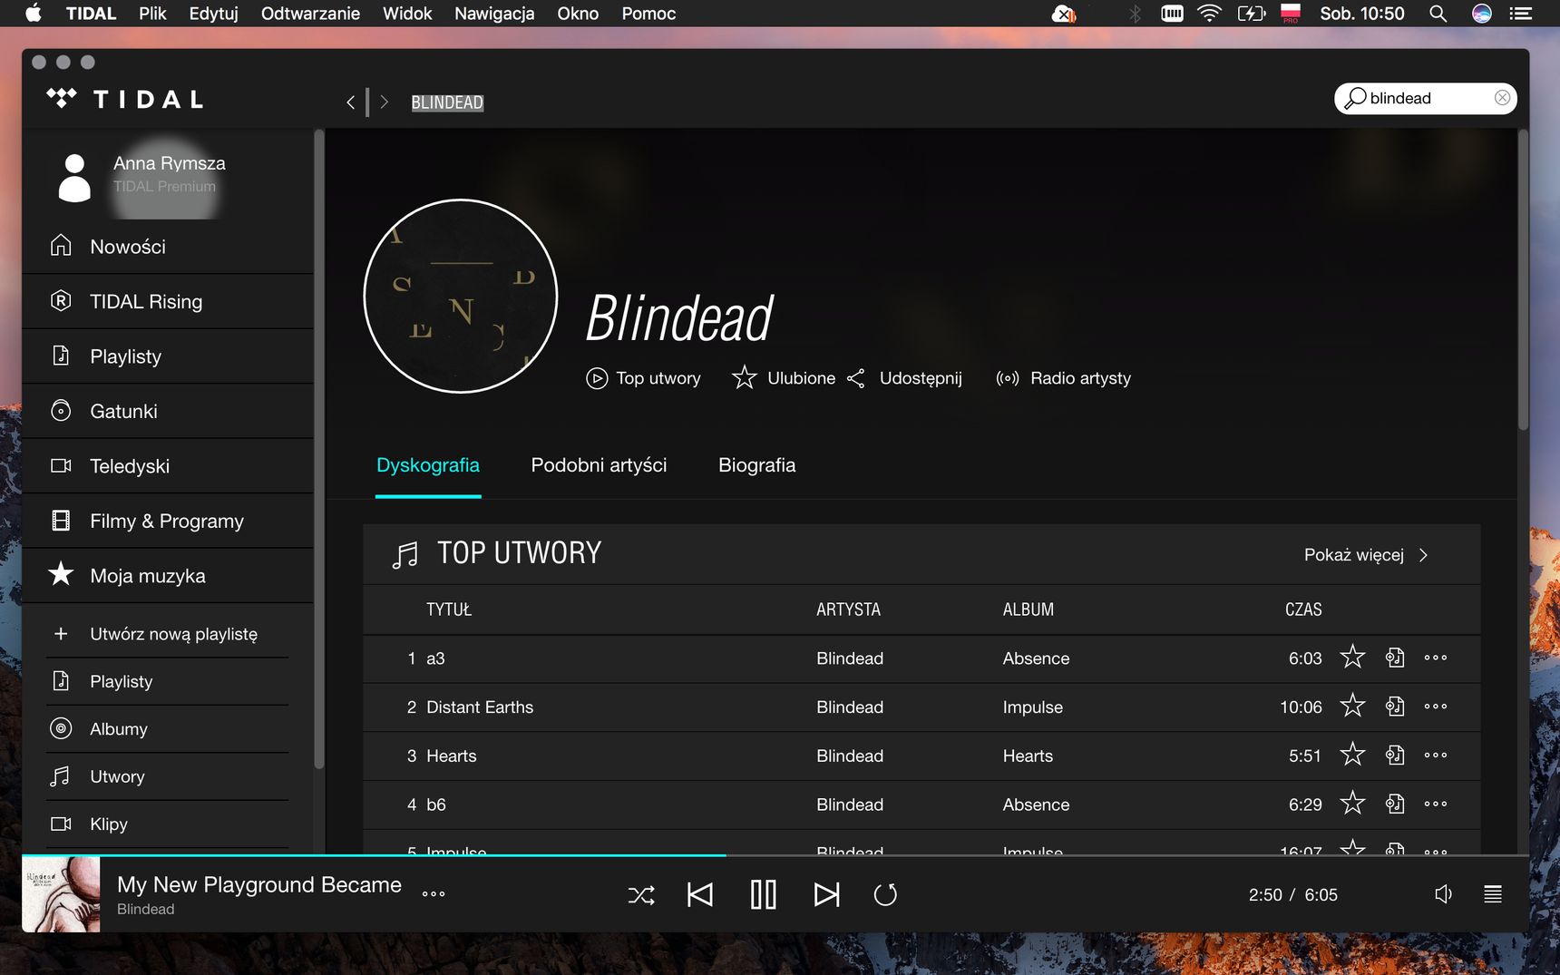Open more options for Hearts track
Viewport: 1560px width, 975px height.
pos(1436,756)
